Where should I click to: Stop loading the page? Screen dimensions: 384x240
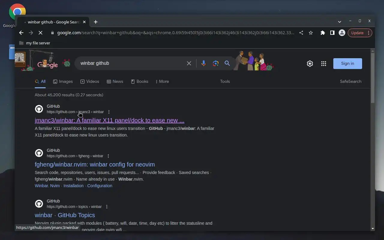[41, 33]
